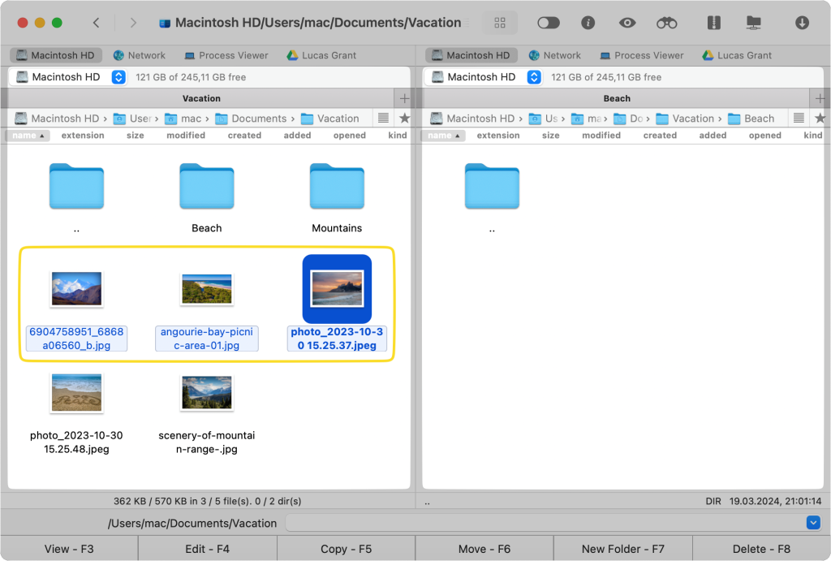
Task: Open search using the binoculars icon
Action: 665,23
